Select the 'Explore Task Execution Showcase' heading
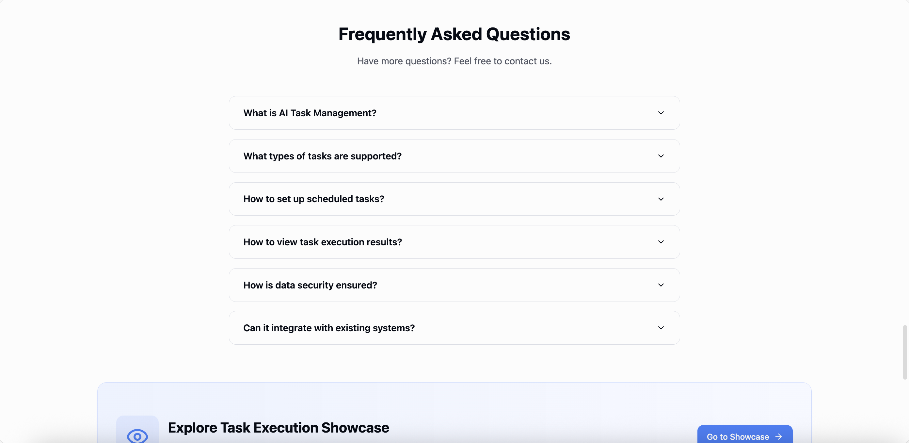Image resolution: width=909 pixels, height=443 pixels. (x=279, y=427)
